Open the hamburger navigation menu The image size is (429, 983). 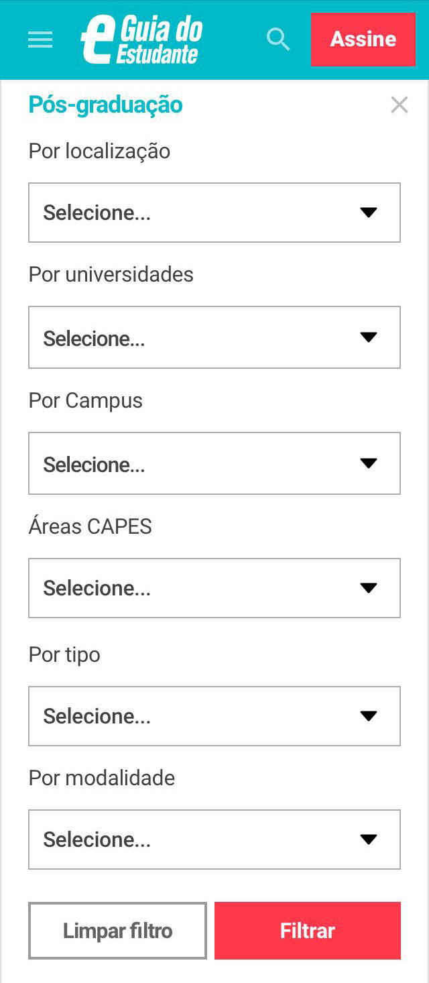tap(40, 40)
